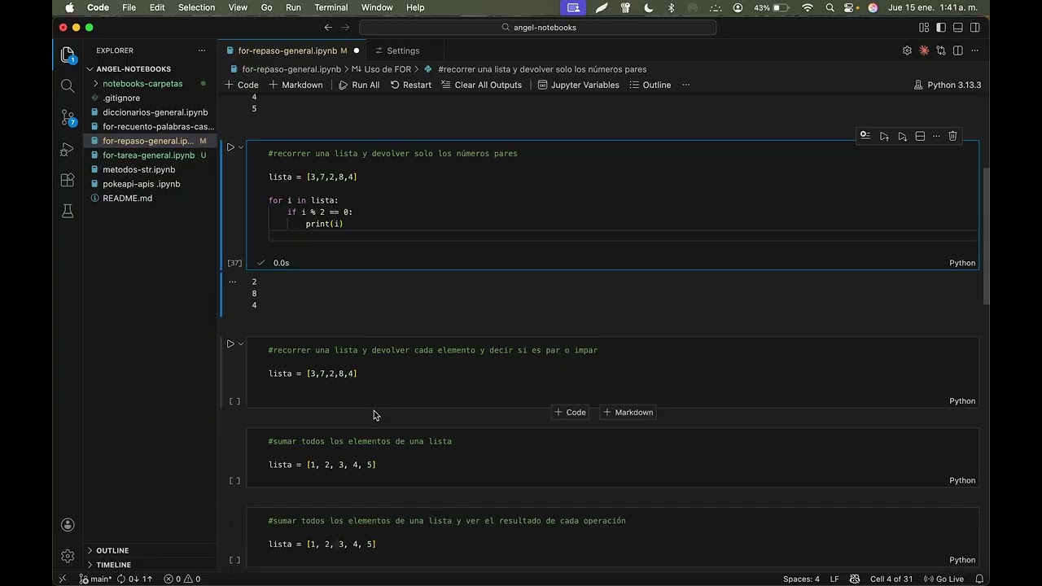Run by line in the cell toolbar

865,136
